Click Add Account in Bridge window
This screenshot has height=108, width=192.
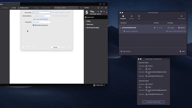tap(126, 51)
